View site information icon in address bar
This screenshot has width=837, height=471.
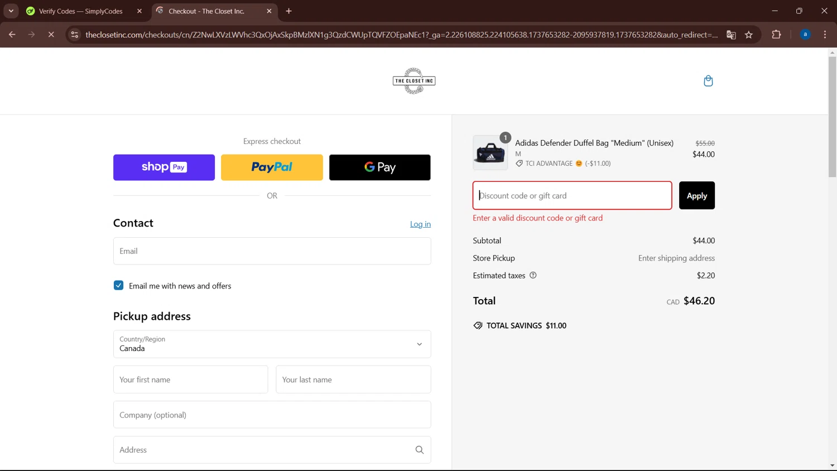coord(74,35)
